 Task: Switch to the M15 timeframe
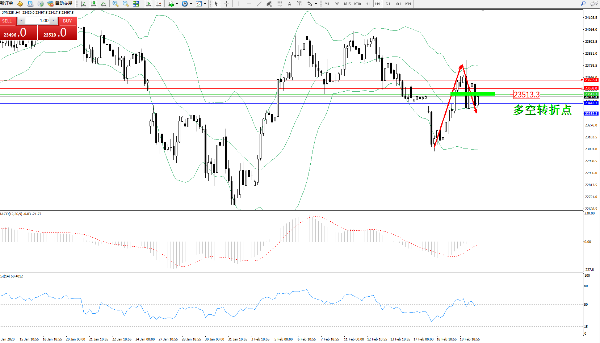347,4
